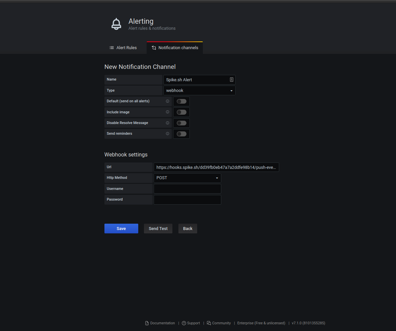Screen dimensions: 396x331
Task: Click the blue Save button
Action: coord(121,229)
